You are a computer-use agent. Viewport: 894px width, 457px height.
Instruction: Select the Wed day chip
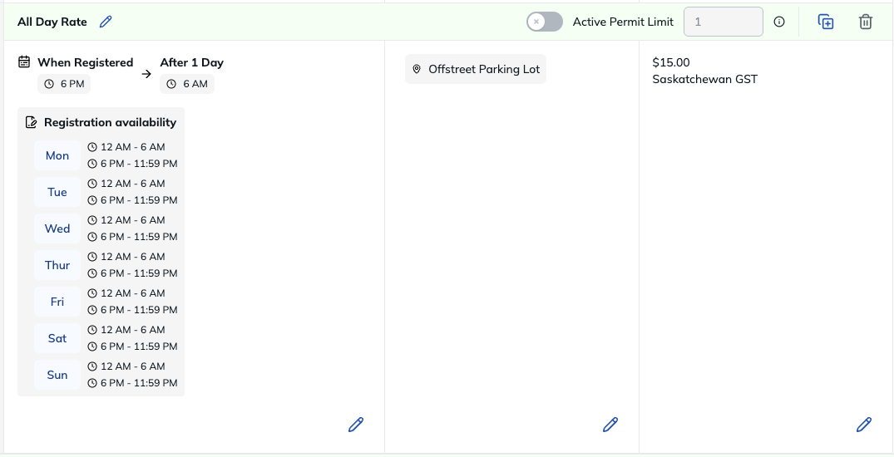[57, 228]
